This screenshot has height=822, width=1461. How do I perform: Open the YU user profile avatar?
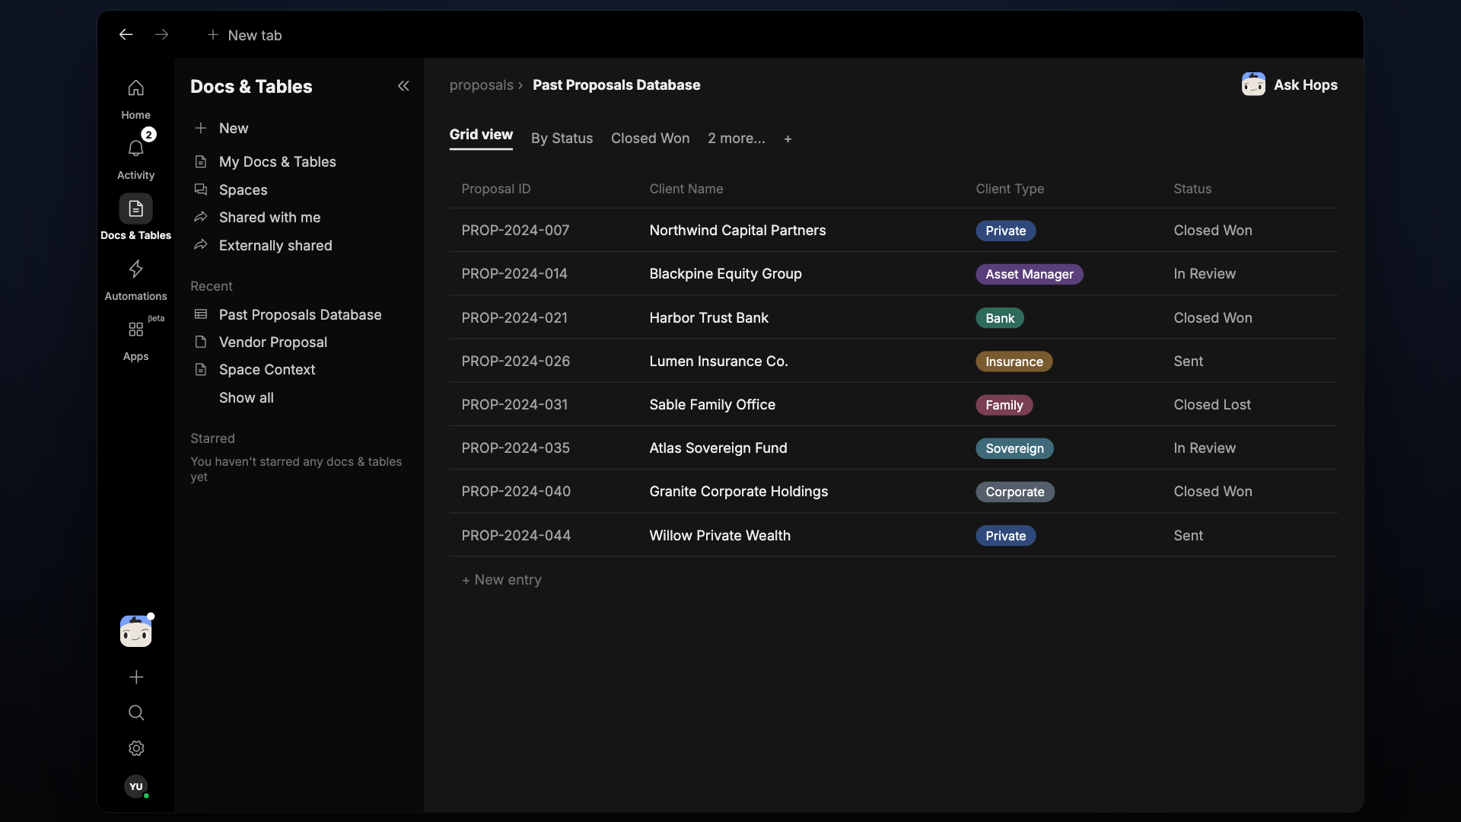click(x=136, y=786)
